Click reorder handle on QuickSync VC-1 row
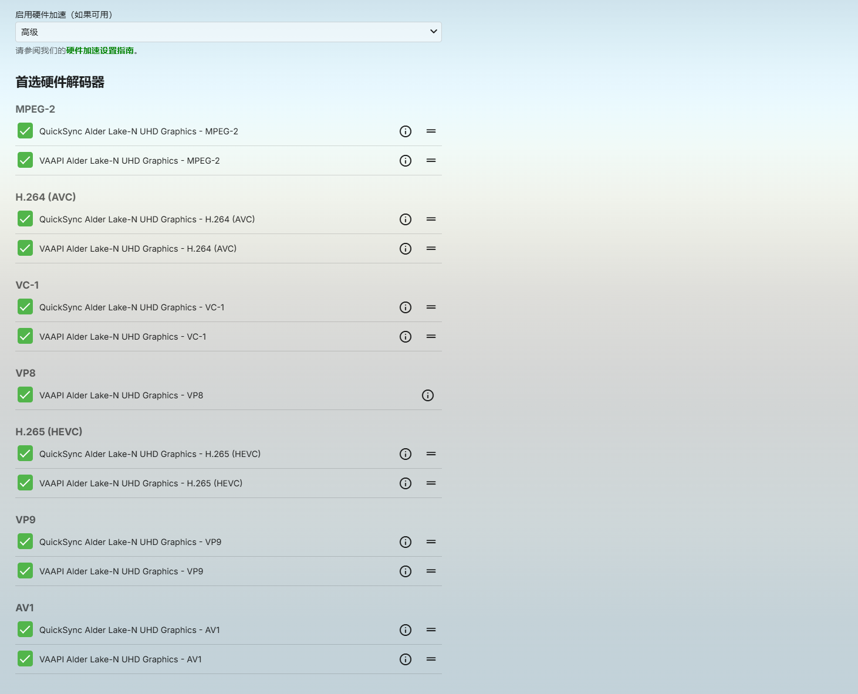The image size is (858, 694). 431,307
